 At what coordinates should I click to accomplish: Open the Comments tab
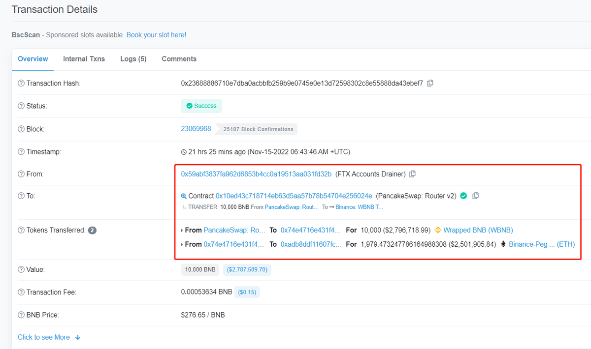(x=179, y=58)
